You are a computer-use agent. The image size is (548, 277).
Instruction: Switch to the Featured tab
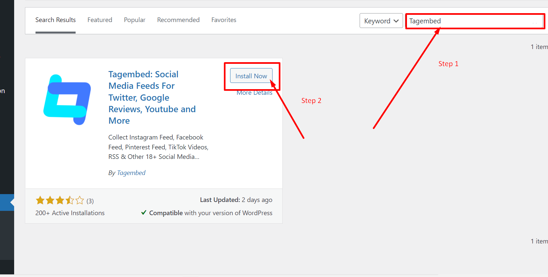pos(100,20)
